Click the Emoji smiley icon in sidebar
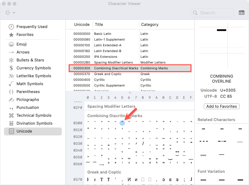The width and height of the screenshot is (249, 185). click(x=11, y=45)
